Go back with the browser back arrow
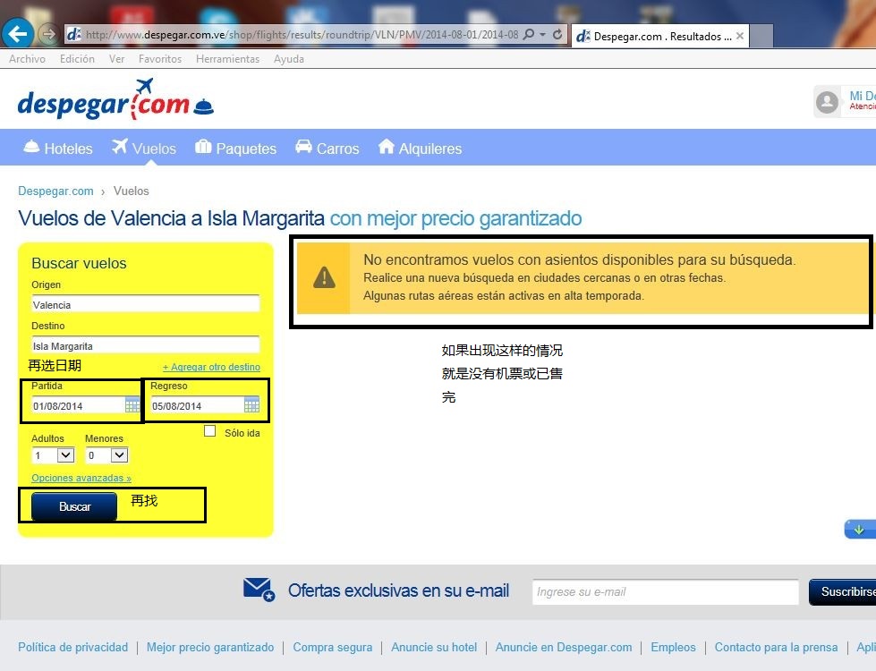Image resolution: width=876 pixels, height=671 pixels. tap(18, 34)
